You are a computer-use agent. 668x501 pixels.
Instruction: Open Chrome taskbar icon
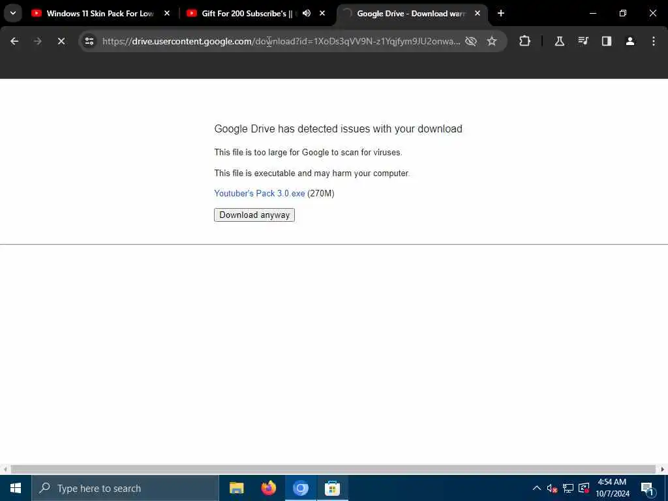coord(300,488)
